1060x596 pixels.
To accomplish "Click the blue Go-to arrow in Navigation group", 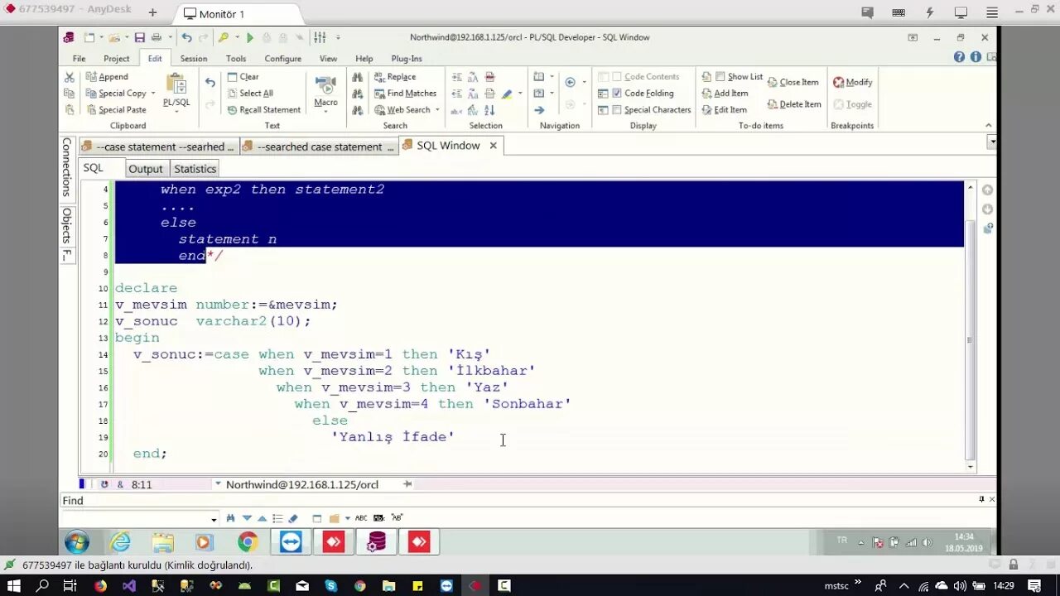I will click(539, 110).
